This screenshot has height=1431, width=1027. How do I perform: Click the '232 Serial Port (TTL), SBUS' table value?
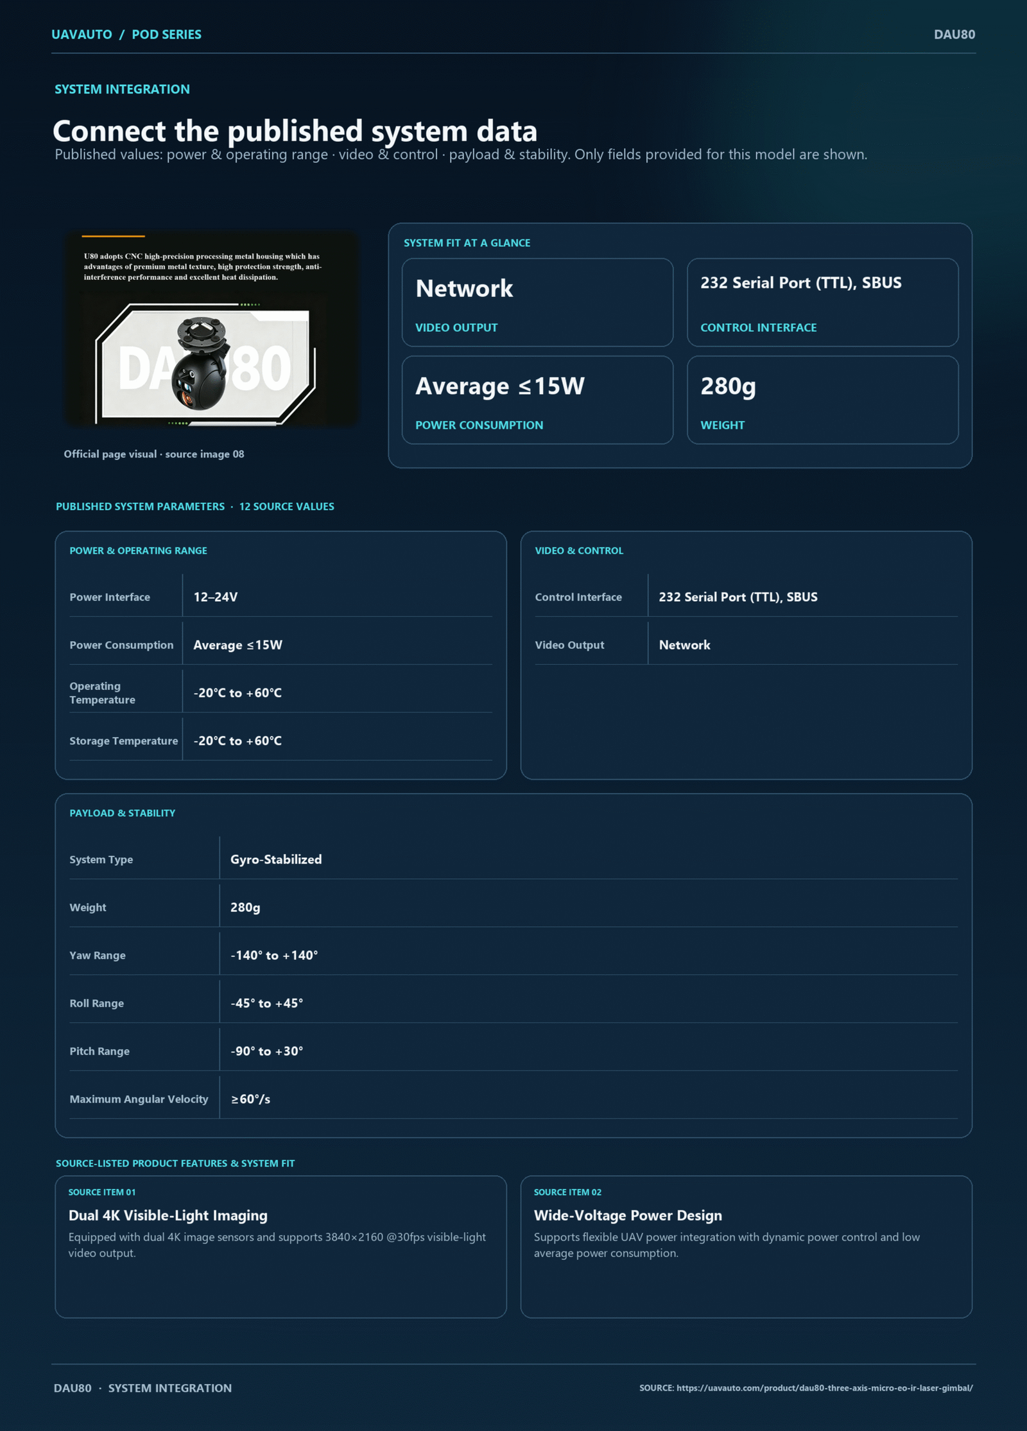pos(738,597)
